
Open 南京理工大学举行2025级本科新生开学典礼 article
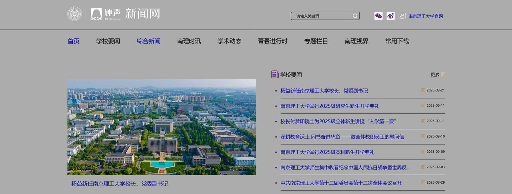coord(328,152)
